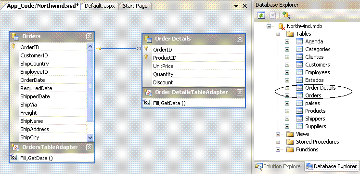The width and height of the screenshot is (360, 174).
Task: Click the Order Details DataTable header icon
Action: [148, 39]
